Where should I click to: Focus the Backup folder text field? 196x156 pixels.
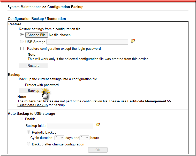[71, 126]
